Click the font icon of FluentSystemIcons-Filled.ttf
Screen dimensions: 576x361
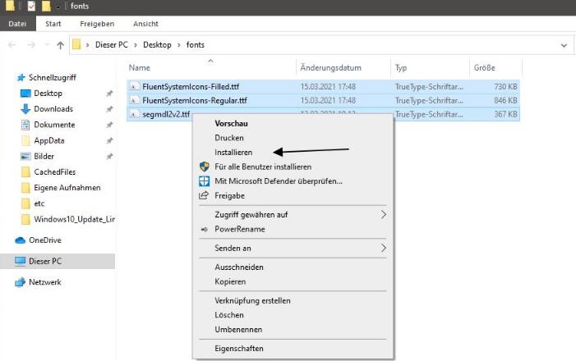(x=135, y=87)
